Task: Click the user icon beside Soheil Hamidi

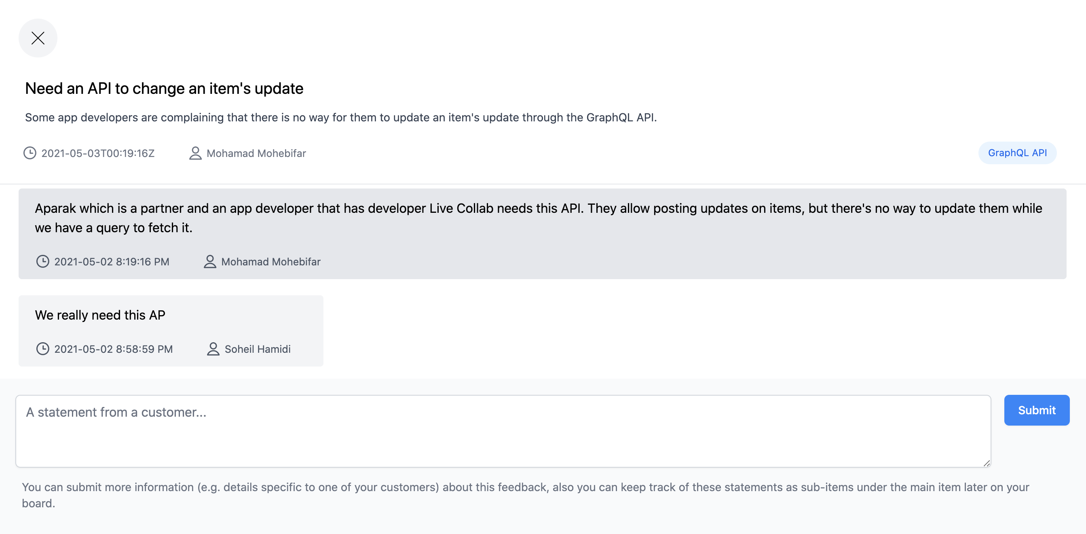Action: pos(213,349)
